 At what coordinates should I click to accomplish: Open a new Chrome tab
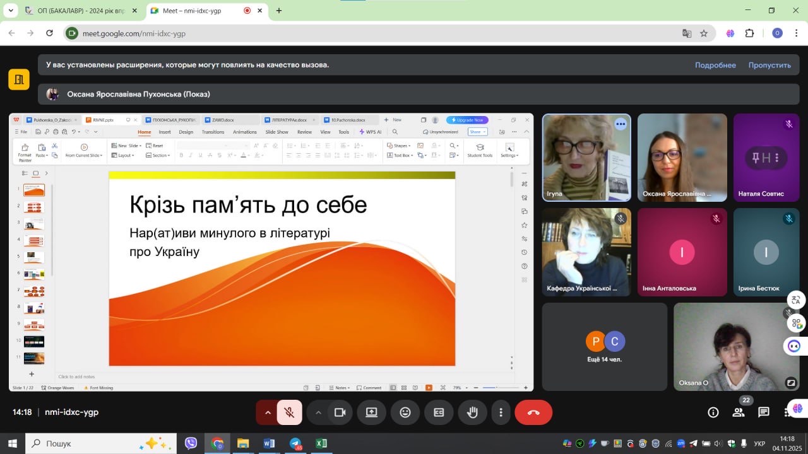[279, 11]
